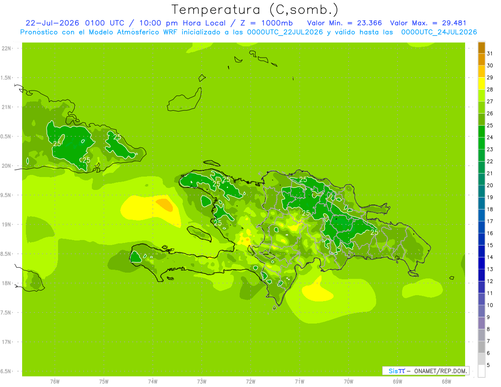Click the "Valor Max. = 29.481" readout
Screen dimensions: 501x387
(428, 23)
